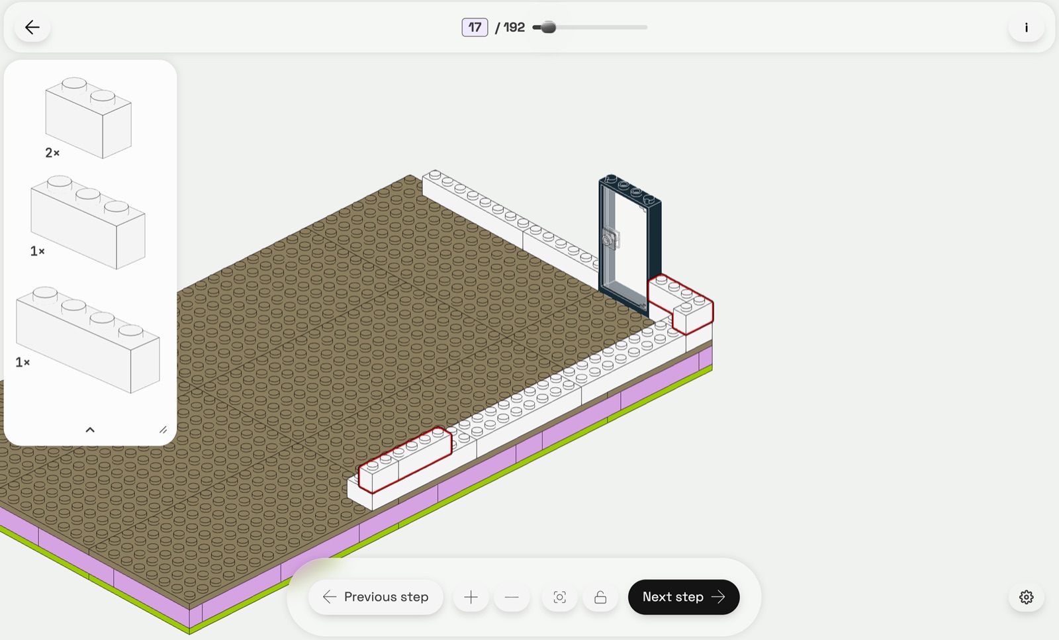Go to the Previous step
The height and width of the screenshot is (640, 1059).
point(375,597)
